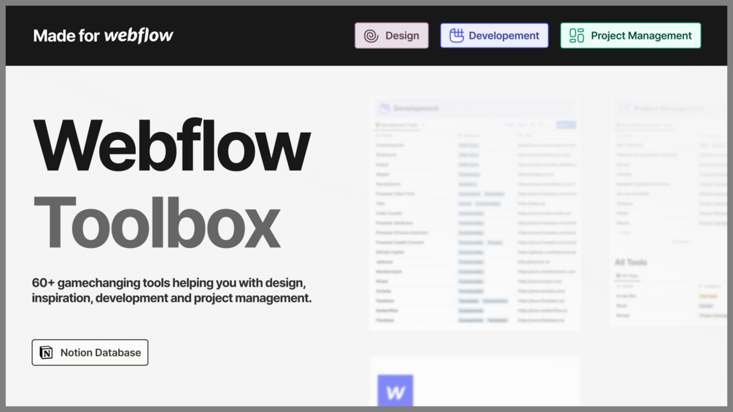
Task: Click the blurred All Tools heading
Action: tap(631, 263)
